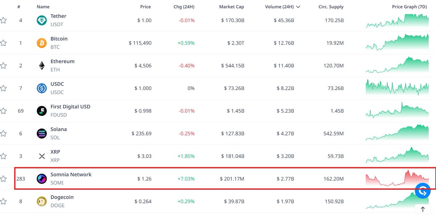The height and width of the screenshot is (215, 436).
Task: Click the USDC coin logo
Action: (41, 88)
